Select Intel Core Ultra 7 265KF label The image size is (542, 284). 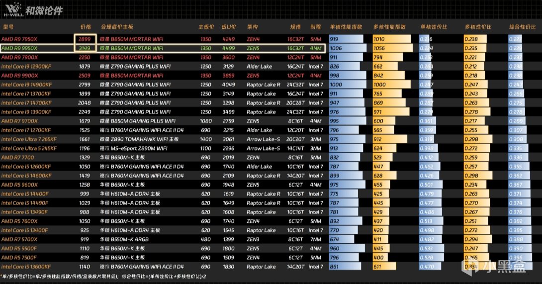(x=29, y=139)
